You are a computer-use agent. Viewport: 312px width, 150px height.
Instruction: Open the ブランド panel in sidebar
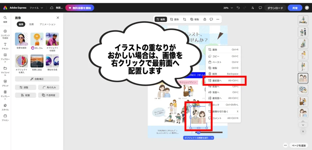point(5,83)
